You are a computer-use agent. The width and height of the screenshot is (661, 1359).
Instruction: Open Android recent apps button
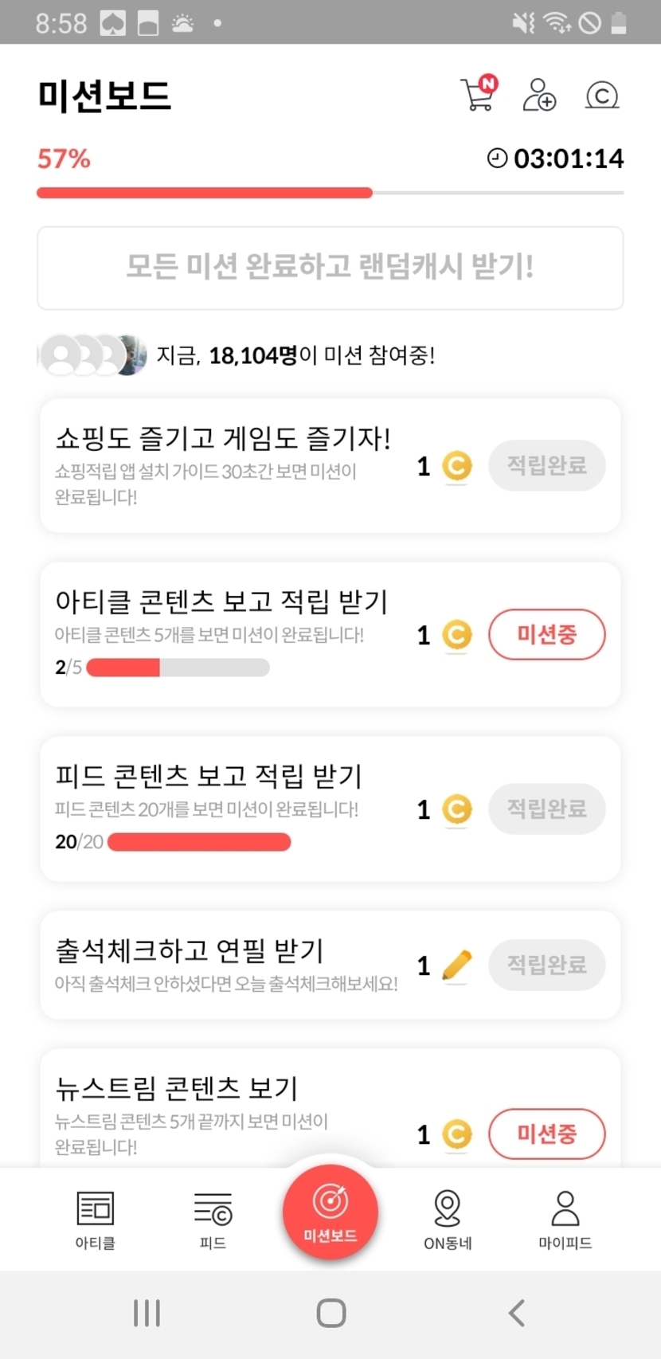pyautogui.click(x=147, y=1313)
